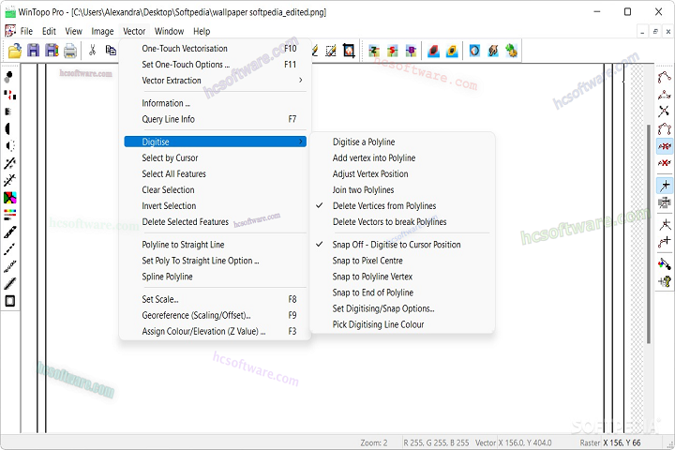The image size is (675, 450).
Task: Click the red eraser-shaped toolbar icon
Action: [433, 51]
